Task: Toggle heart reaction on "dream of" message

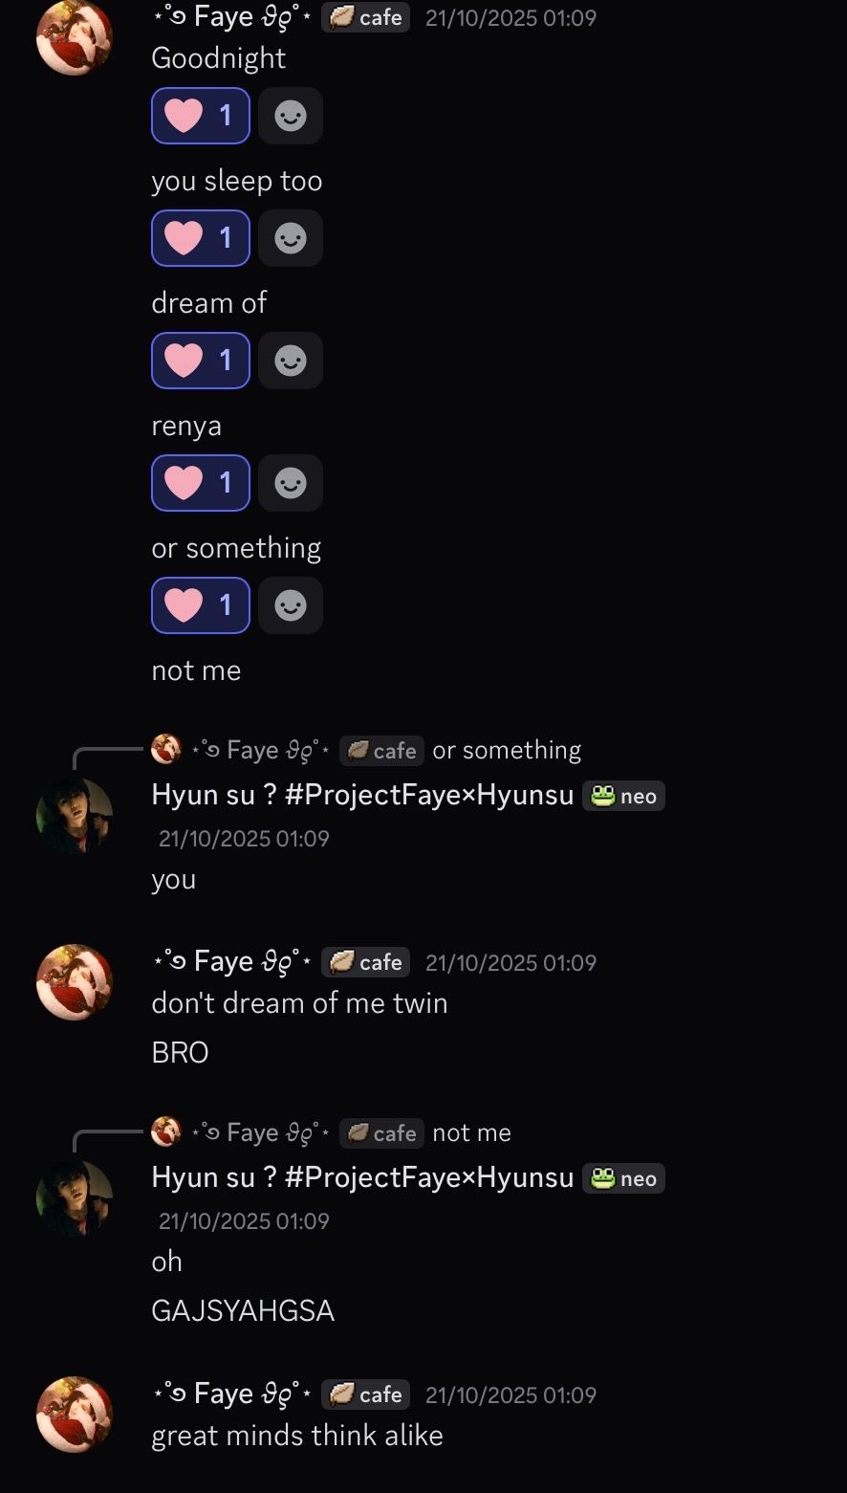Action: click(201, 361)
